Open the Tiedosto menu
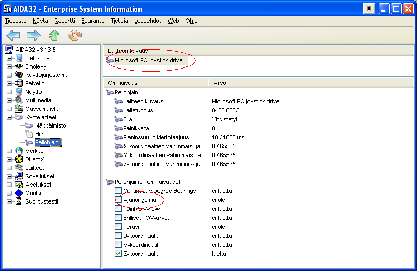The width and height of the screenshot is (417, 271). [x=16, y=21]
